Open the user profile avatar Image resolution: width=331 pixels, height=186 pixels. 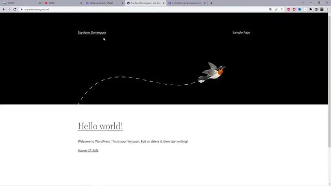[x=322, y=9]
